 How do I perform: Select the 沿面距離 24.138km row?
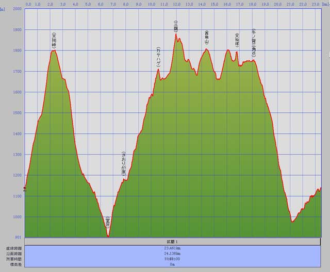tap(172, 254)
